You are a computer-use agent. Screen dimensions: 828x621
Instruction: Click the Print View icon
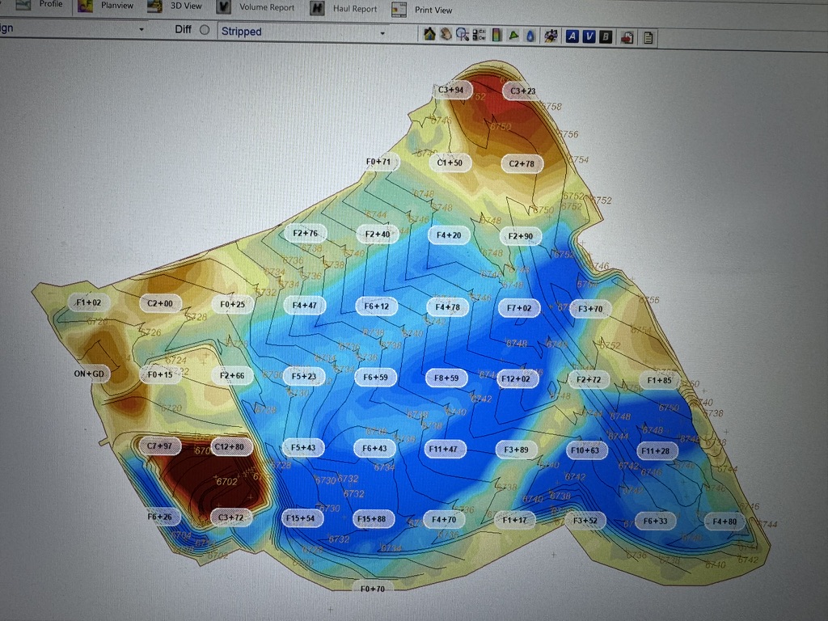pyautogui.click(x=399, y=9)
